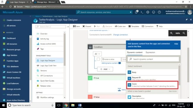
Task: Zoom in on the designer canvas
Action: pos(171,33)
